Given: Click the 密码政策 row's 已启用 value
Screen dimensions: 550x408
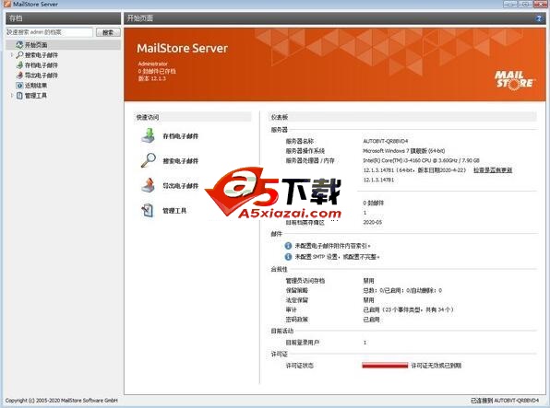Looking at the screenshot, I should tap(371, 320).
